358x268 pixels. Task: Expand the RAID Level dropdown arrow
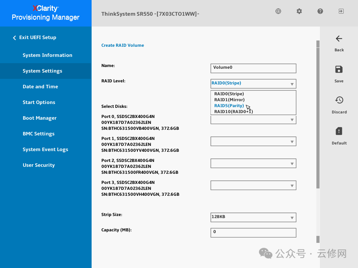point(292,84)
